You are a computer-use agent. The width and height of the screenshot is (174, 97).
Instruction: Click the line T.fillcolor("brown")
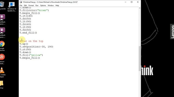click(34, 10)
